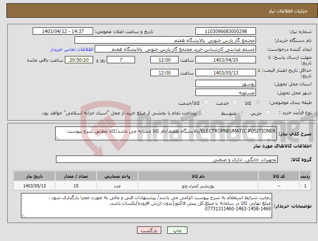The image size is (318, 241).
Task: Click the buyer notes text area
Action: (146, 206)
